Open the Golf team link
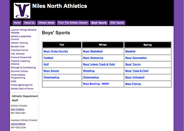The image size is (184, 131). coord(46,64)
